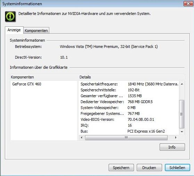Click the 192-Bit value
This screenshot has width=194, height=176.
(x=134, y=90)
